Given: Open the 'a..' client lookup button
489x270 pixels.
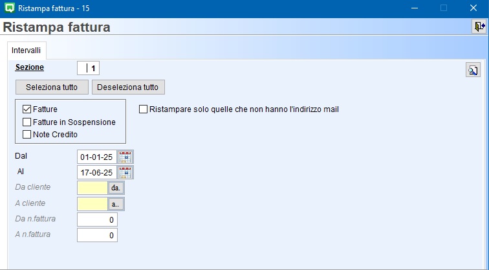Looking at the screenshot, I should 116,204.
